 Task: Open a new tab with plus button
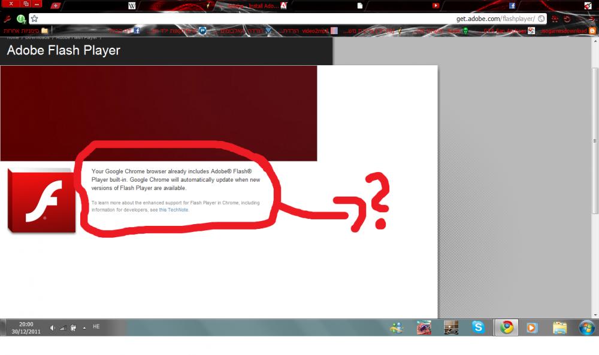click(x=55, y=5)
